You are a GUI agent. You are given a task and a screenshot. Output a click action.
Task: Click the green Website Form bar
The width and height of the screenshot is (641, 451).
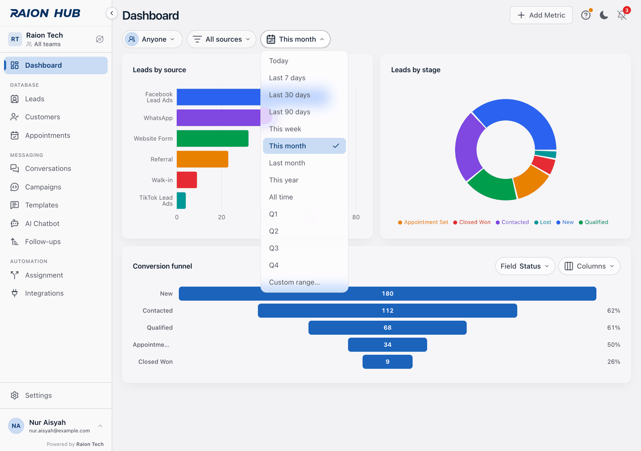212,138
